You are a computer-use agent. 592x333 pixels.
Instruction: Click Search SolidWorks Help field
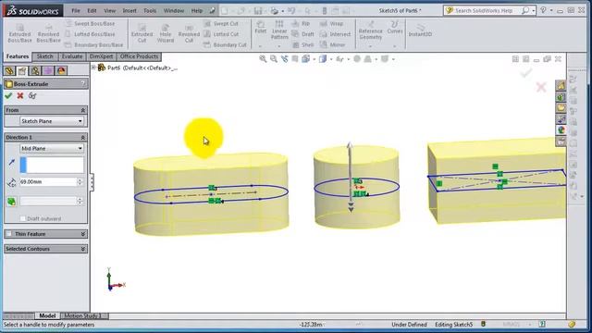483,10
